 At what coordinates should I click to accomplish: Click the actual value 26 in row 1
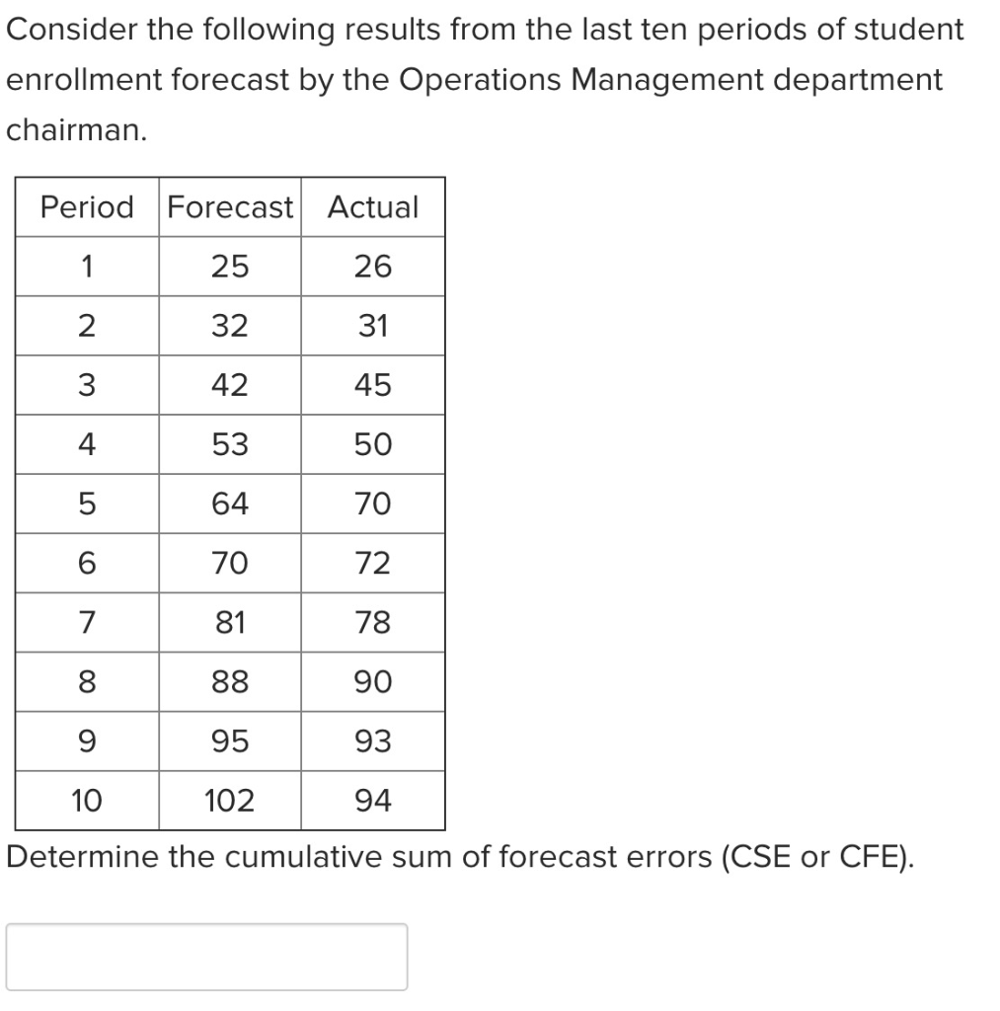[373, 267]
